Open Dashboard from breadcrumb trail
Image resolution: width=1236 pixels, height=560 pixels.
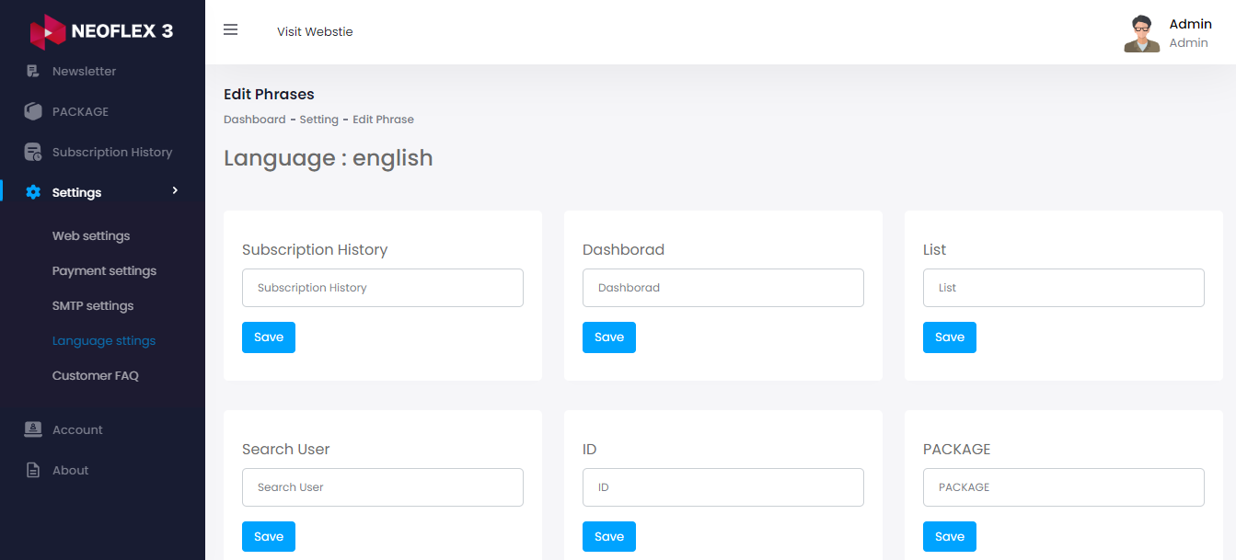pos(255,119)
